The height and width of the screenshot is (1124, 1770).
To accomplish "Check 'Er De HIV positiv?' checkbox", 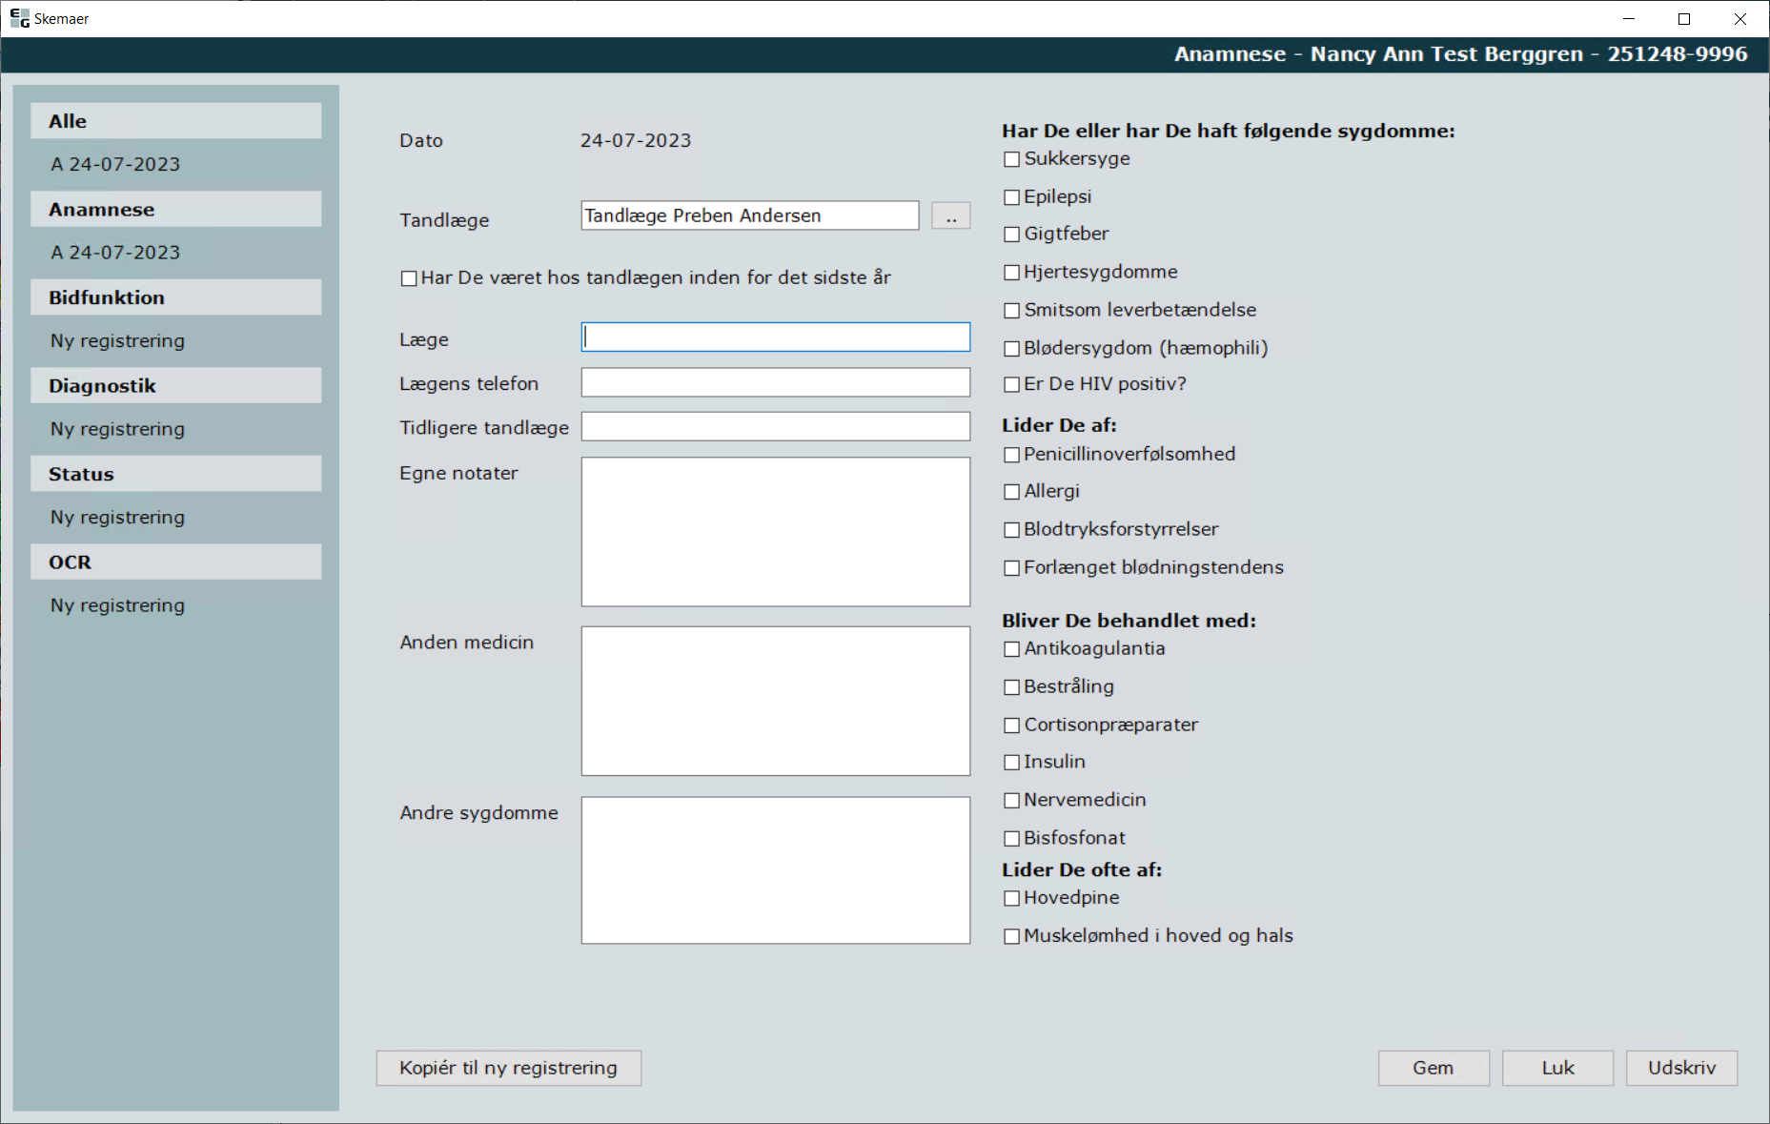I will 1012,385.
